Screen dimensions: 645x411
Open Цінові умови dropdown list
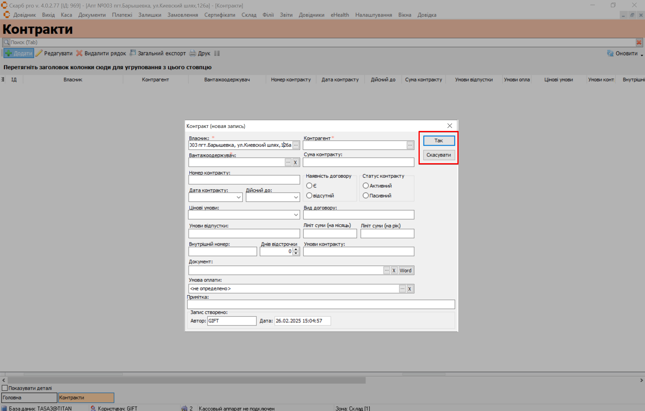296,215
